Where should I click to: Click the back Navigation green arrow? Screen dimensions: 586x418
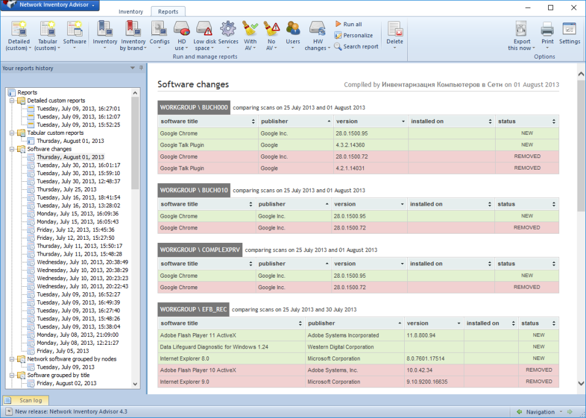pos(519,412)
